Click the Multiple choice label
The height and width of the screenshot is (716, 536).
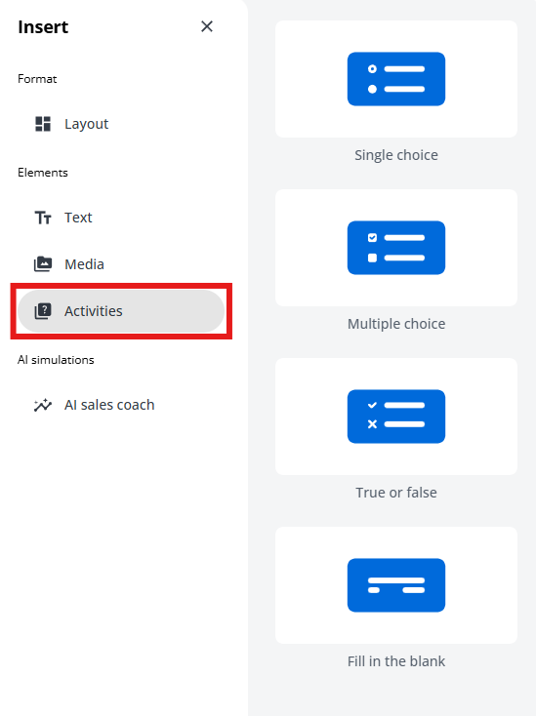click(x=396, y=324)
